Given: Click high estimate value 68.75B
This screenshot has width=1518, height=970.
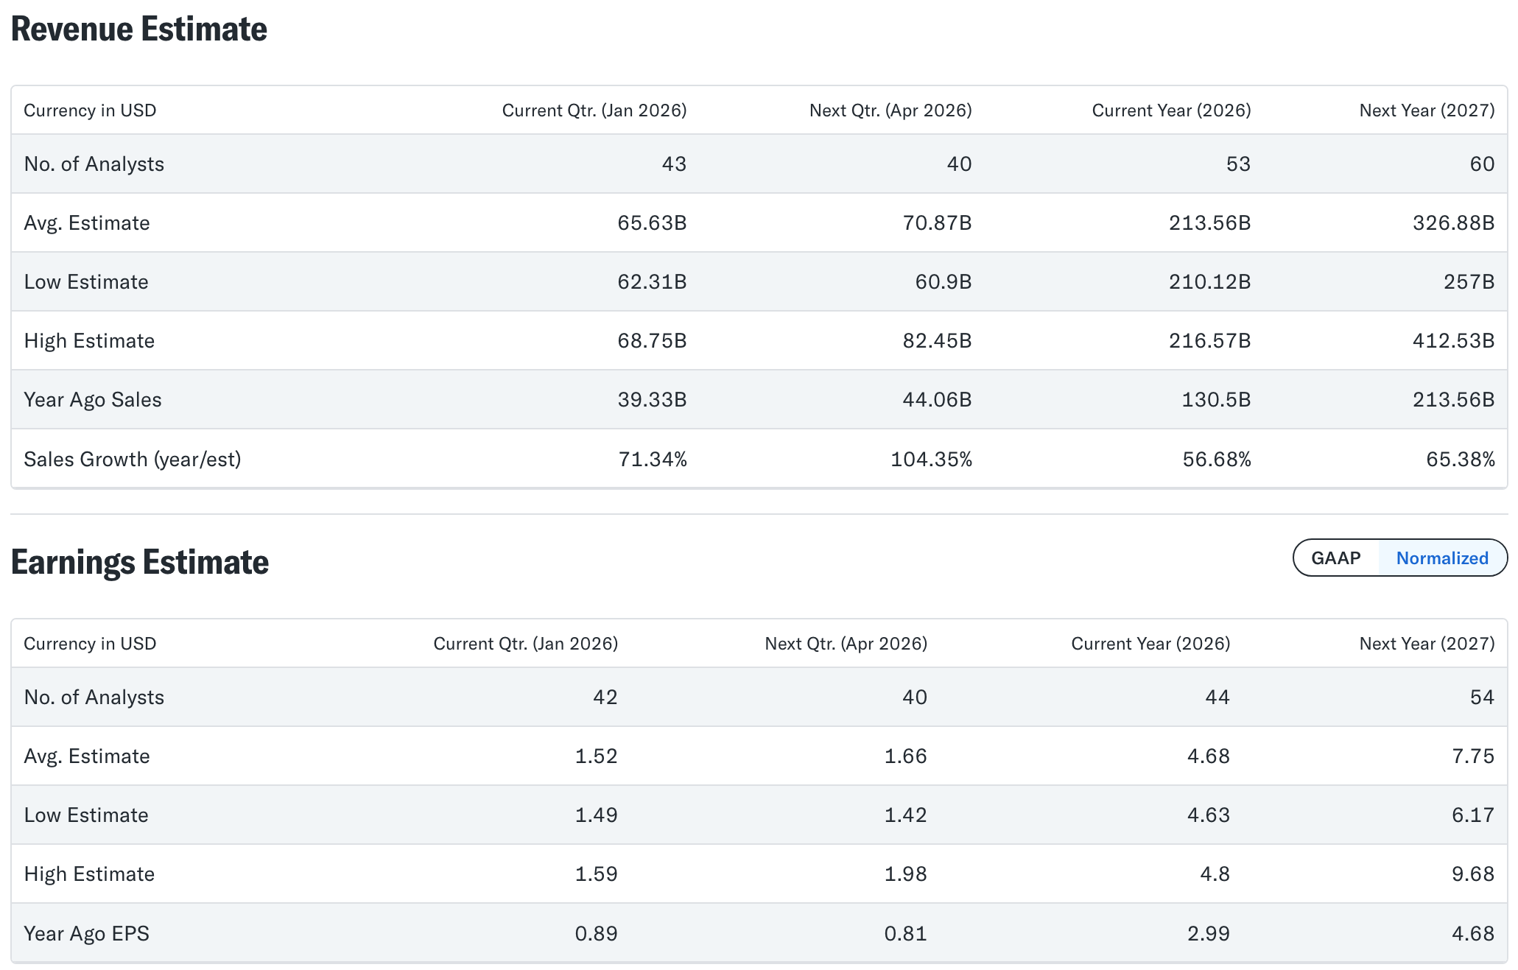Looking at the screenshot, I should pos(652,340).
